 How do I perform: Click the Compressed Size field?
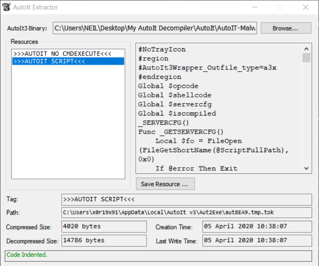coord(104,227)
